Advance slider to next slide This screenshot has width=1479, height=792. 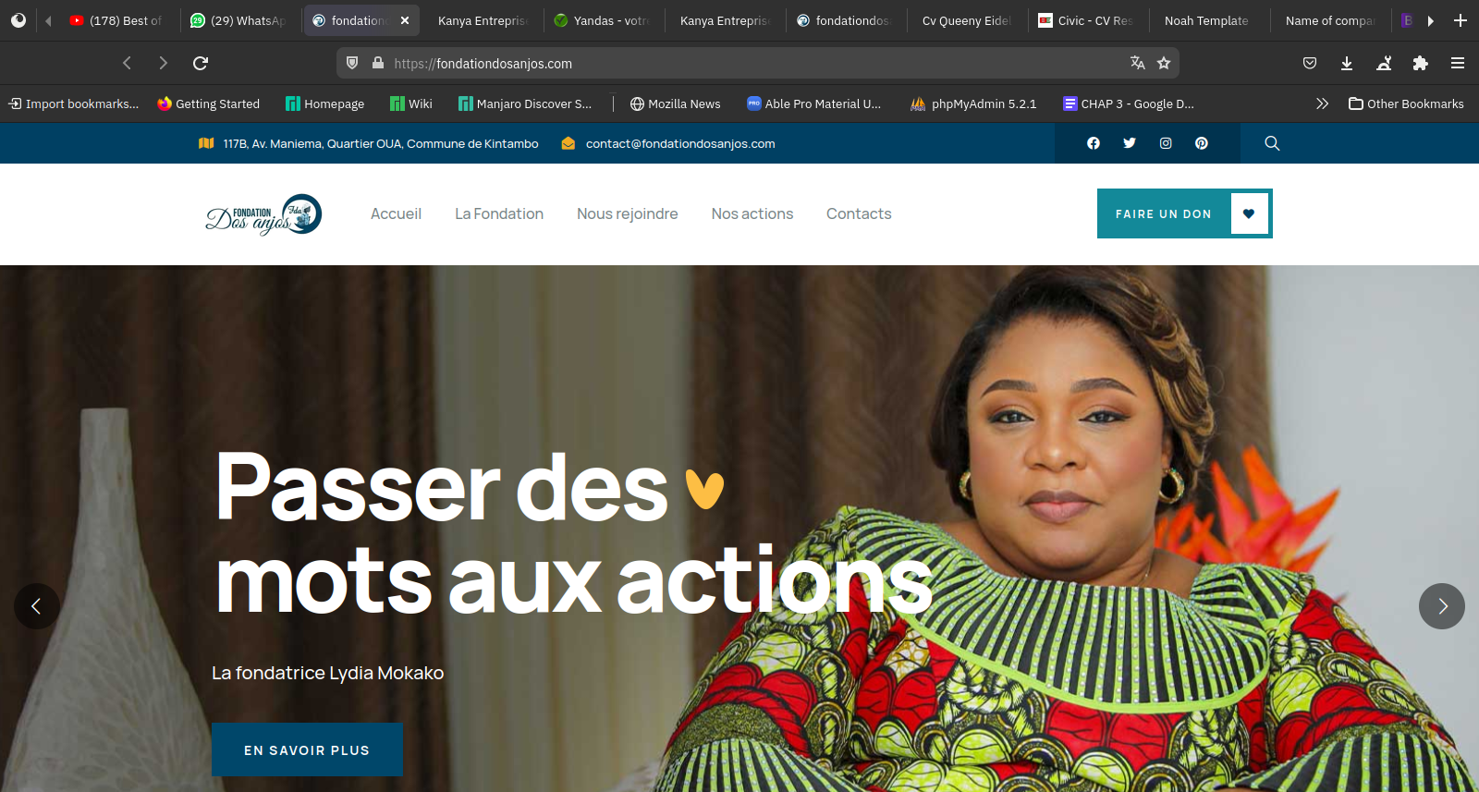tap(1442, 606)
